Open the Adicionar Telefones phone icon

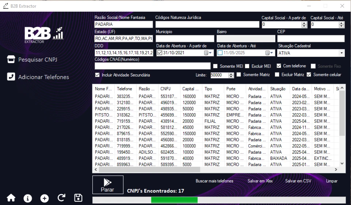pyautogui.click(x=11, y=76)
